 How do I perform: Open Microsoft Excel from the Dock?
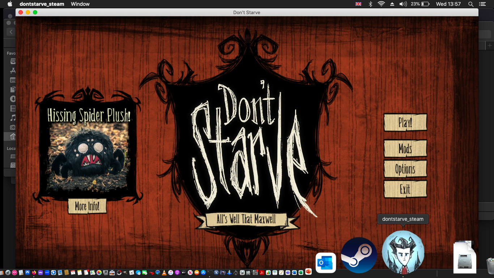point(301,272)
